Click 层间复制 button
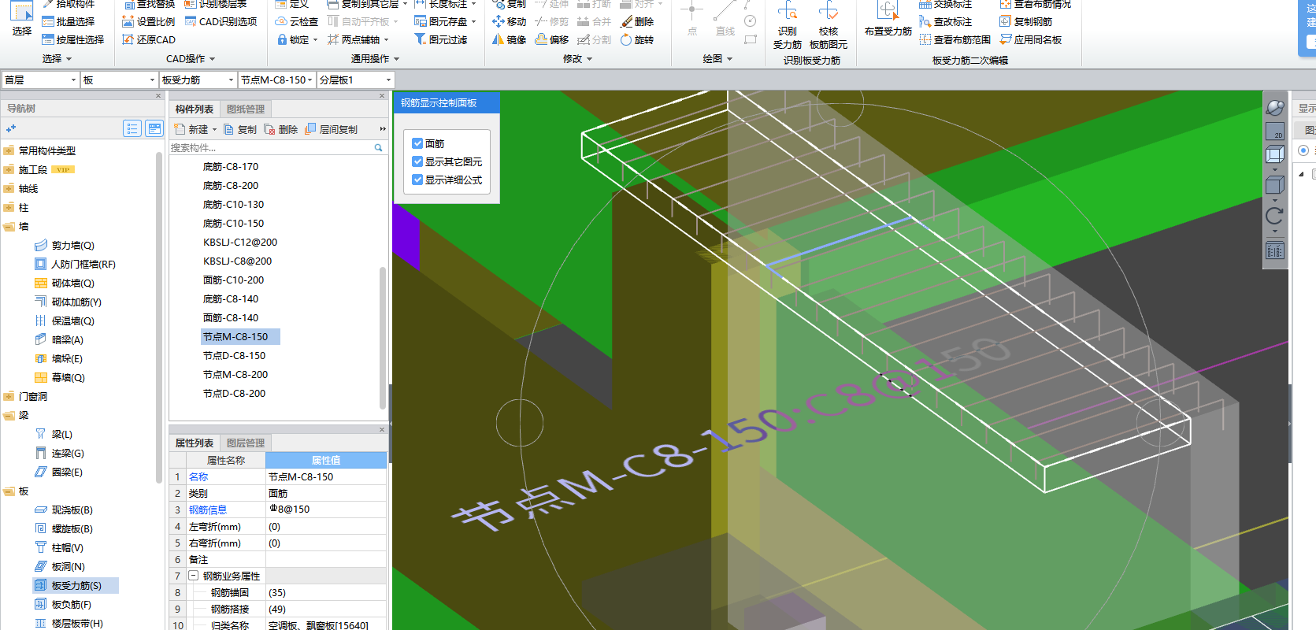 (332, 129)
